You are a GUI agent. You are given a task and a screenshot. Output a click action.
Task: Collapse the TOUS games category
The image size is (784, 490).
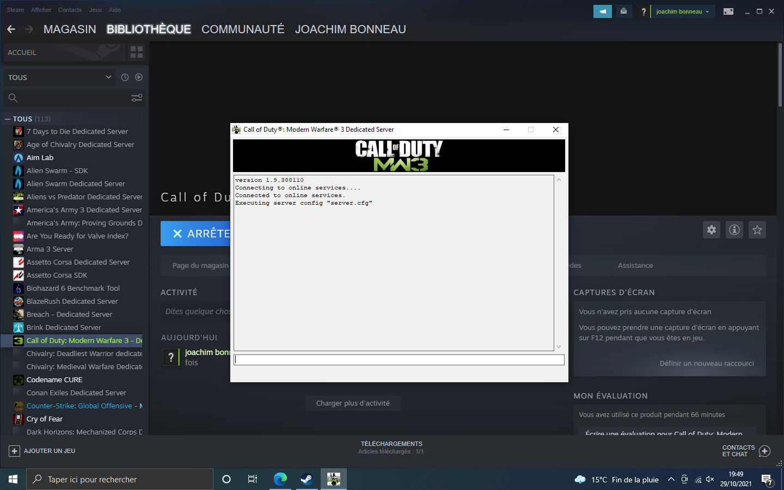coord(8,119)
